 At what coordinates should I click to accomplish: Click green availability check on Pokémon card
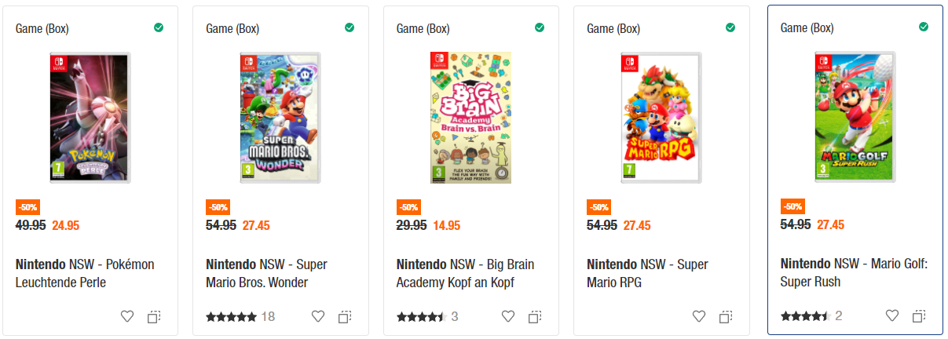tap(159, 27)
